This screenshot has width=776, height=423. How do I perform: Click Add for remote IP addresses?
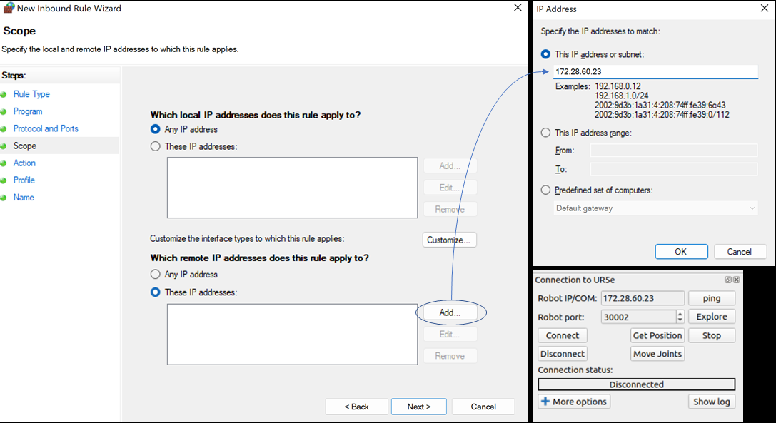point(450,312)
